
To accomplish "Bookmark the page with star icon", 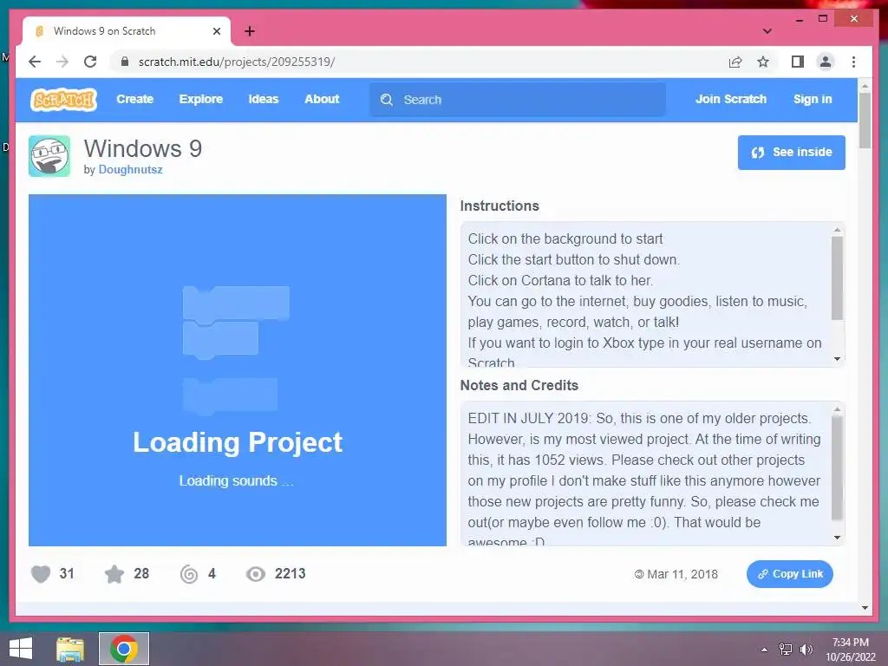I will coord(763,62).
